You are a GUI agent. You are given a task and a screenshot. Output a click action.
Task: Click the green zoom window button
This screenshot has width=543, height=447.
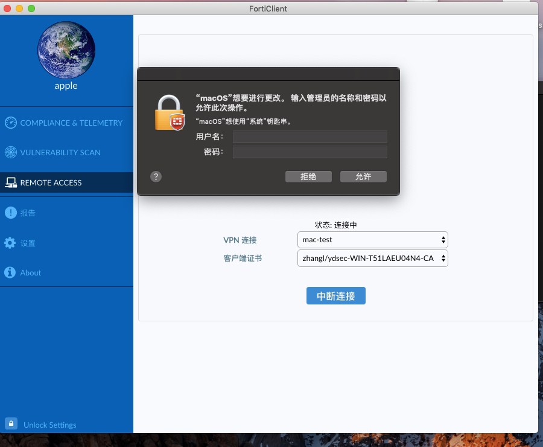31,8
